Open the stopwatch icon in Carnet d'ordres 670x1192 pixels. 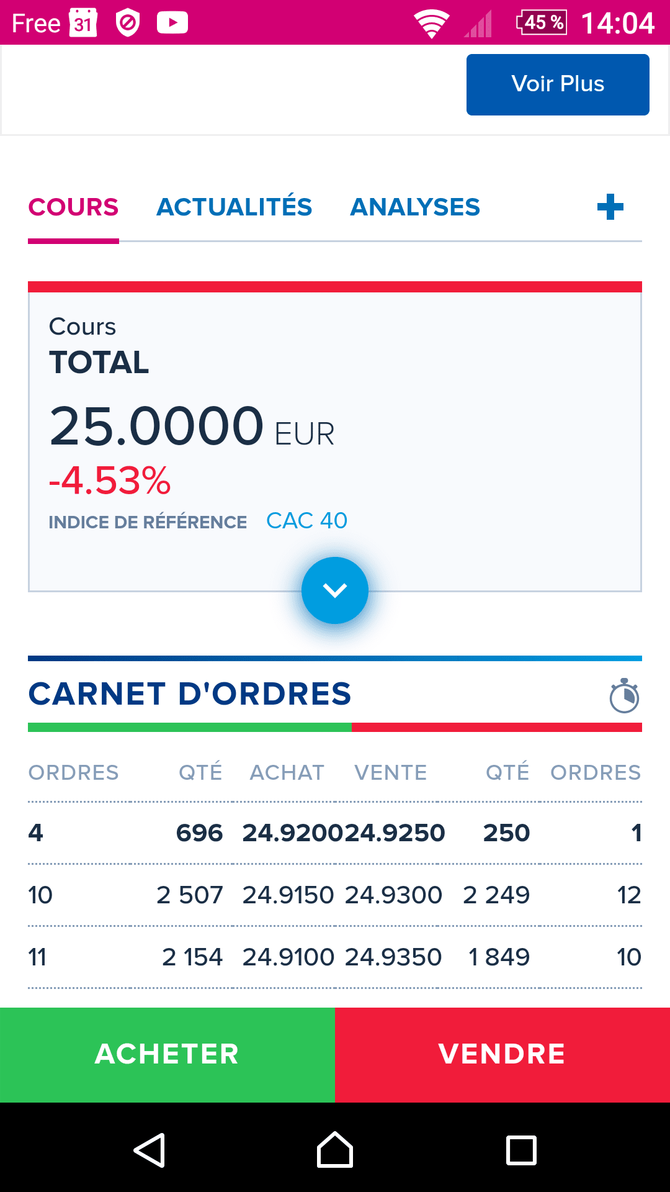624,695
